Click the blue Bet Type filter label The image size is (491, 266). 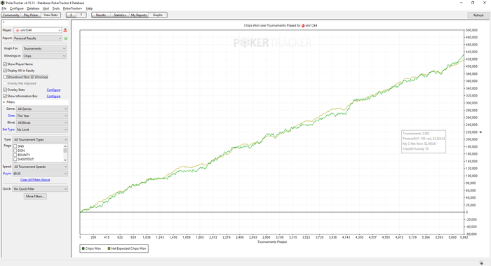pos(8,129)
